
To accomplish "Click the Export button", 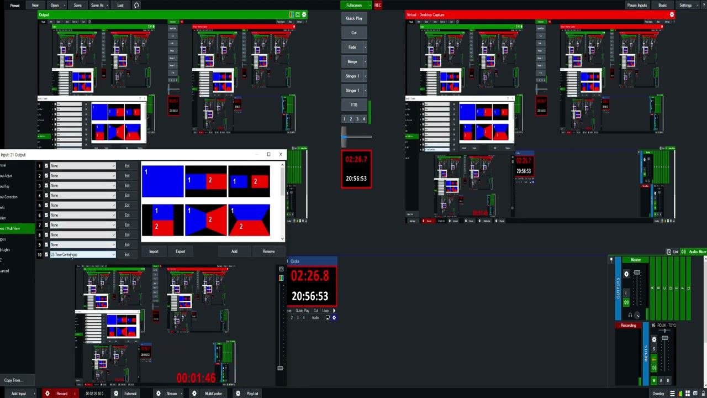I will click(180, 252).
